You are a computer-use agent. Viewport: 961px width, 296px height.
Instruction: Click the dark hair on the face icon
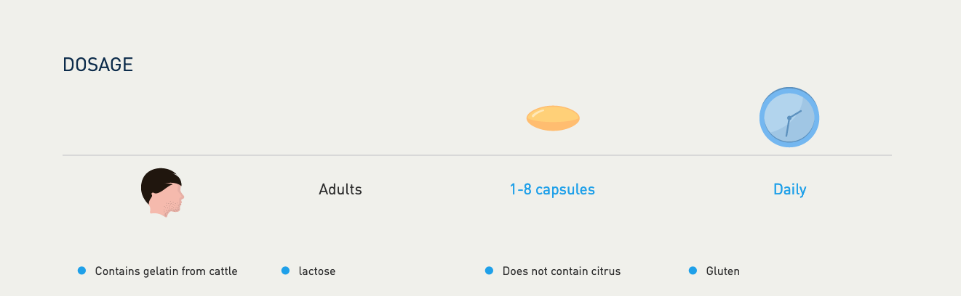click(156, 183)
